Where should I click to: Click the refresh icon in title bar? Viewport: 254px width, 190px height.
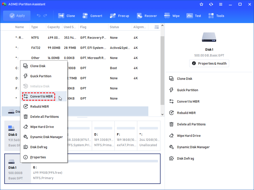tap(211, 4)
